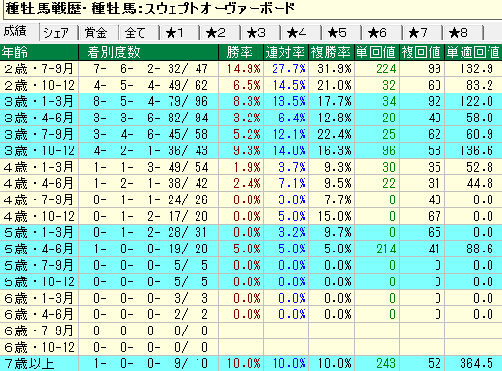Click the 364.5 単適回値 value
Image resolution: width=502 pixels, height=371 pixels.
click(x=476, y=363)
